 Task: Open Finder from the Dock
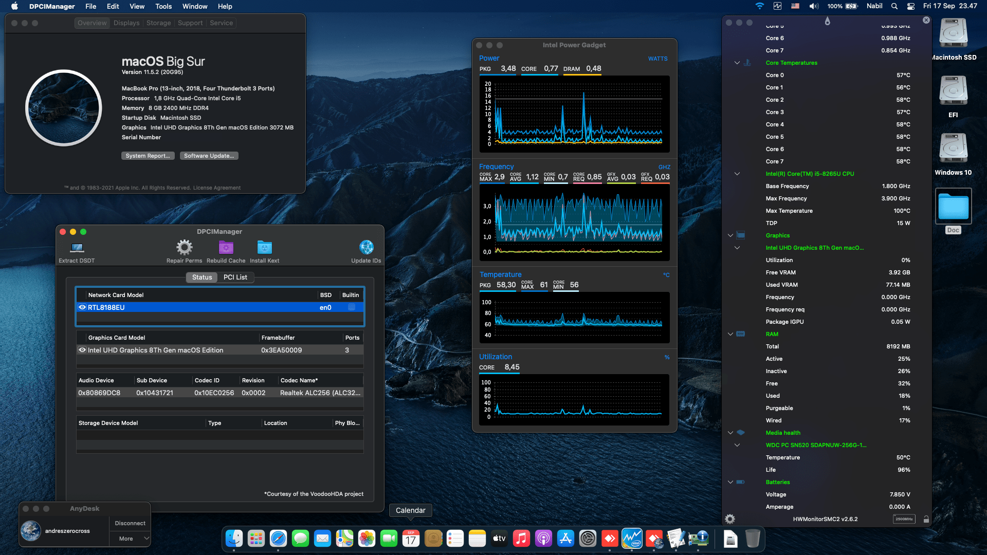pyautogui.click(x=234, y=539)
